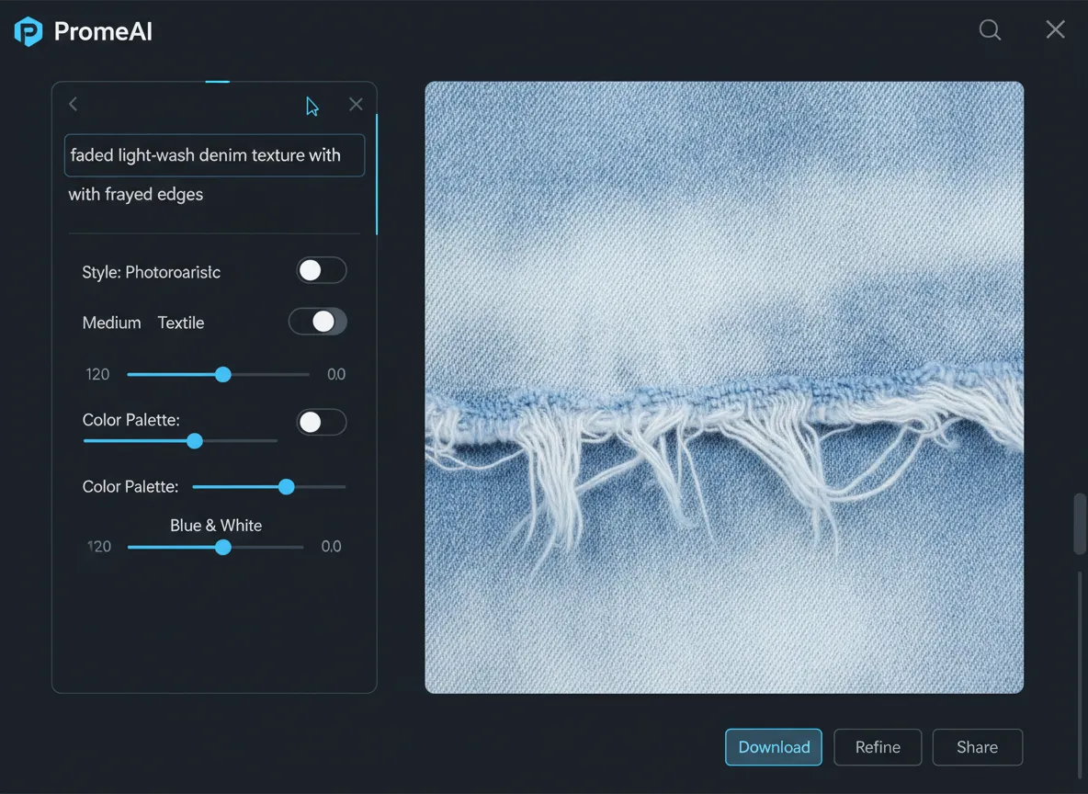The width and height of the screenshot is (1088, 794).
Task: Close the window with top-right X icon
Action: click(1055, 29)
